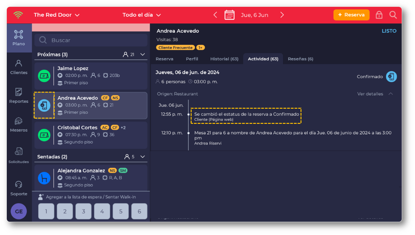Select the Actividad (63) tab
415x235 pixels.
tap(263, 59)
